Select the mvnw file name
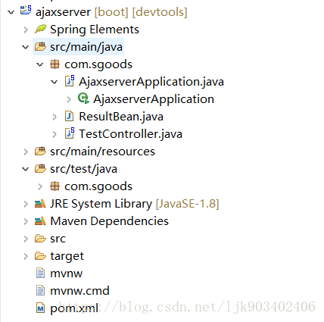This screenshot has height=322, width=324. coord(66,274)
